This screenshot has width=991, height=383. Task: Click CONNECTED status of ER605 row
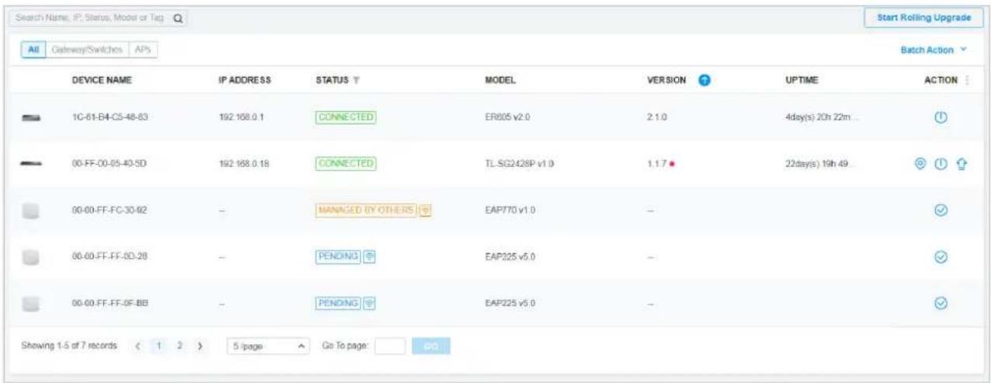pos(346,117)
